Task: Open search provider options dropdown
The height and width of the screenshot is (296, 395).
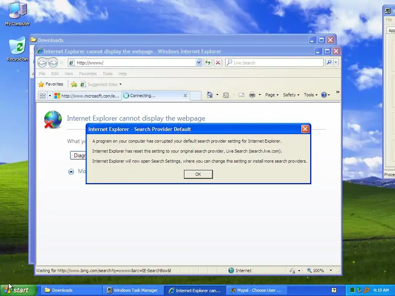Action: tap(336, 62)
